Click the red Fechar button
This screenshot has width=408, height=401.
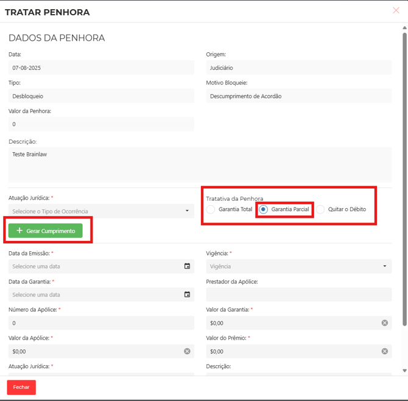click(x=21, y=387)
